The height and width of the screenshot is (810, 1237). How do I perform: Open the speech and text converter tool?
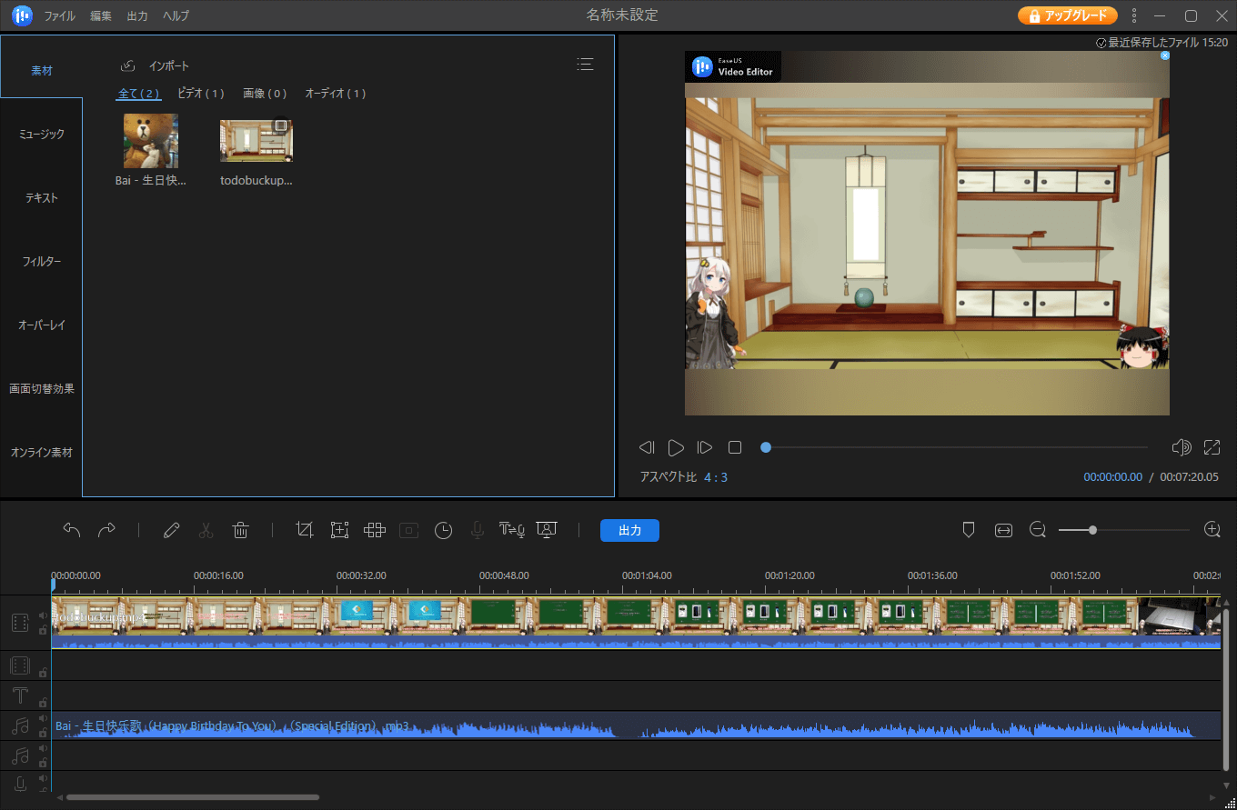[512, 530]
